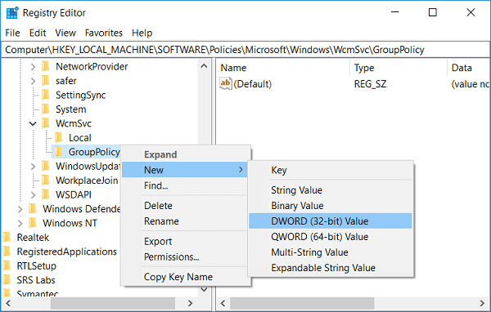Click the WorkplaceJoin folder icon

click(46, 181)
